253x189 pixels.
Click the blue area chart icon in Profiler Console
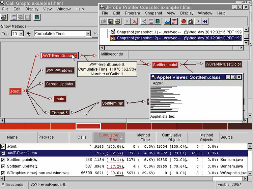pos(167,22)
